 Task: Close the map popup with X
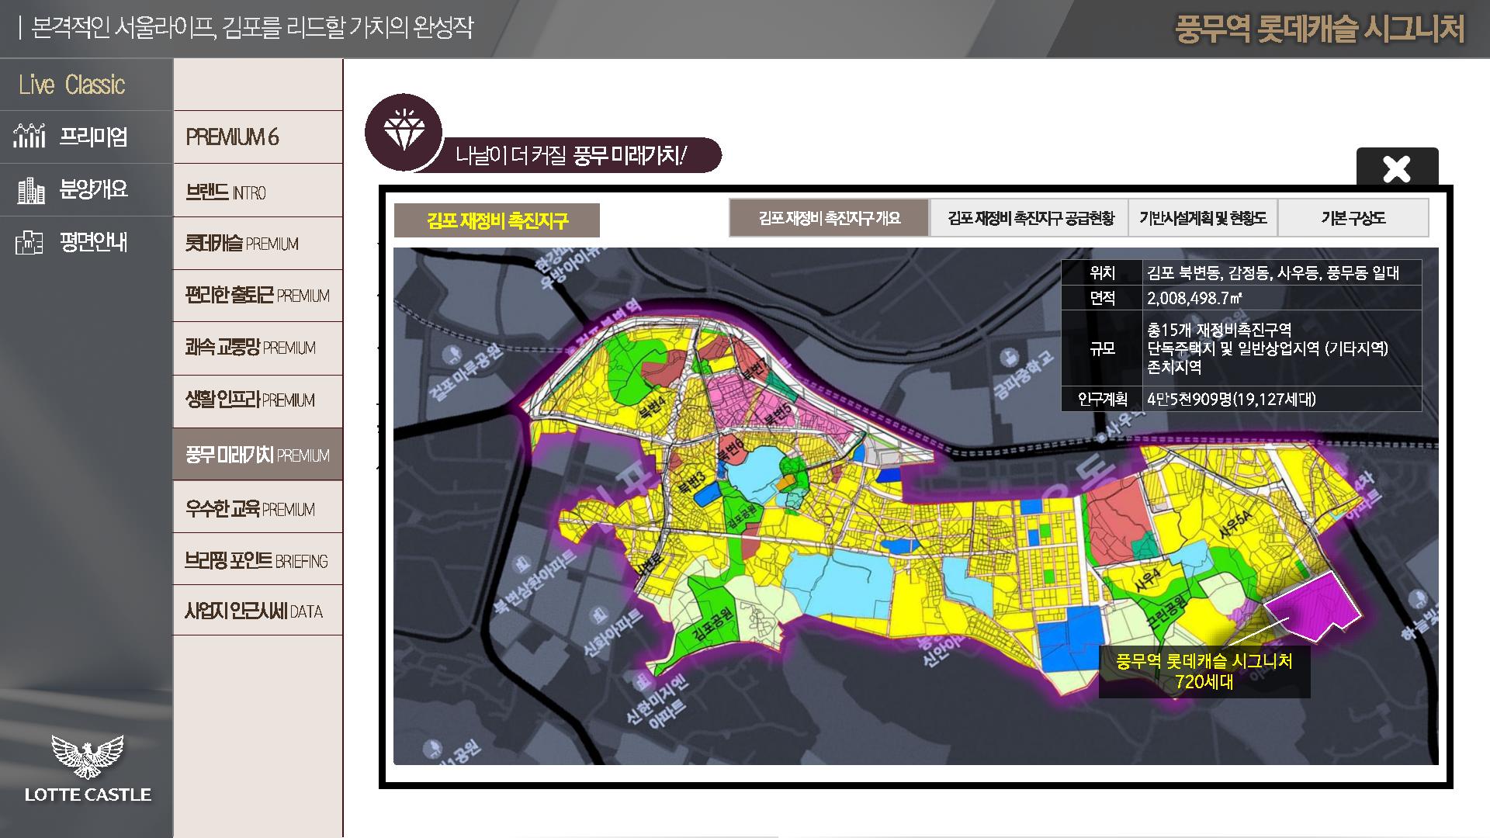(1397, 168)
